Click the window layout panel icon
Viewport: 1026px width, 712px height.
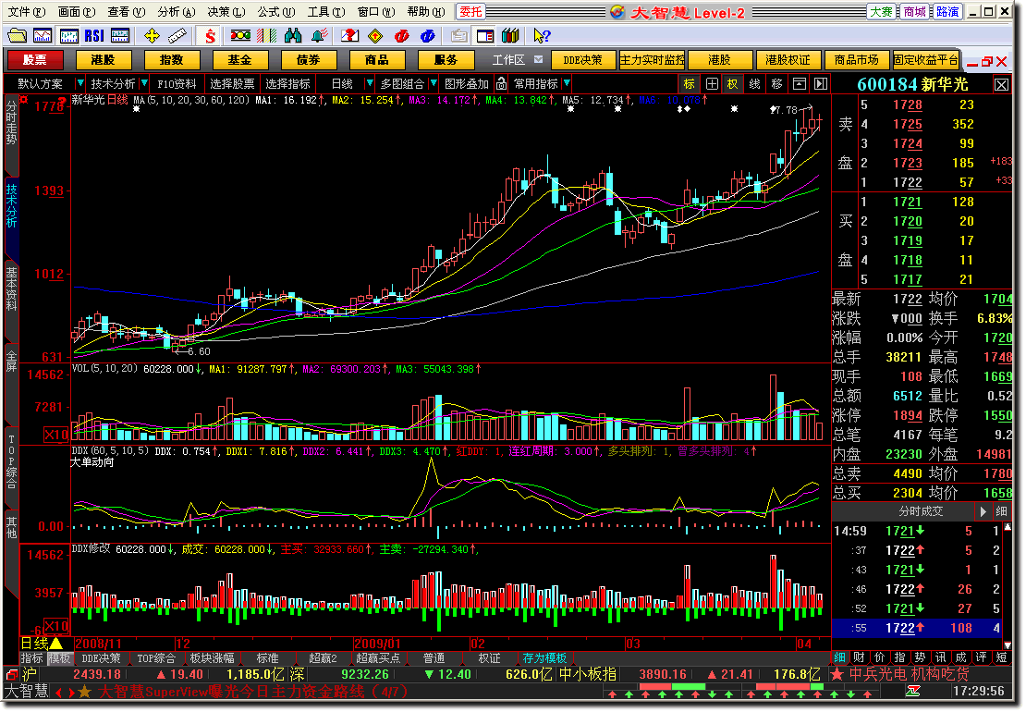485,36
